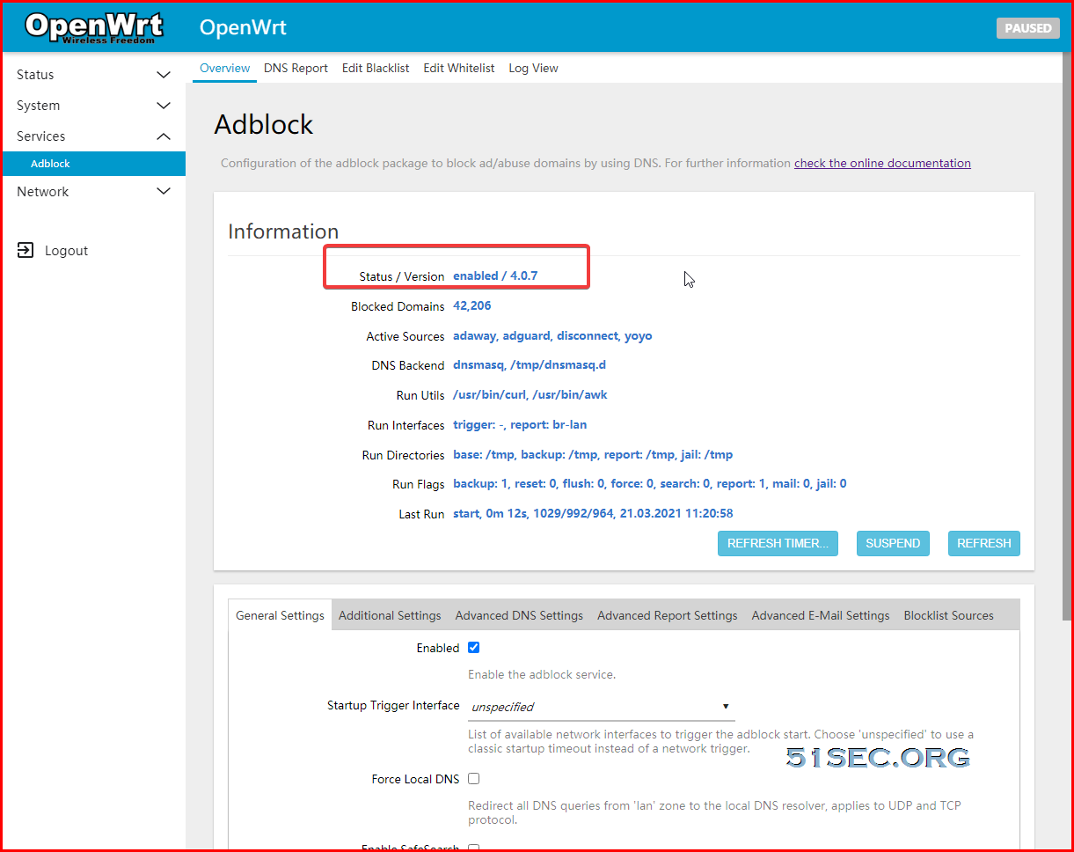Image resolution: width=1074 pixels, height=852 pixels.
Task: Click the 'trigger: -, report: br-lan' value
Action: pos(520,424)
